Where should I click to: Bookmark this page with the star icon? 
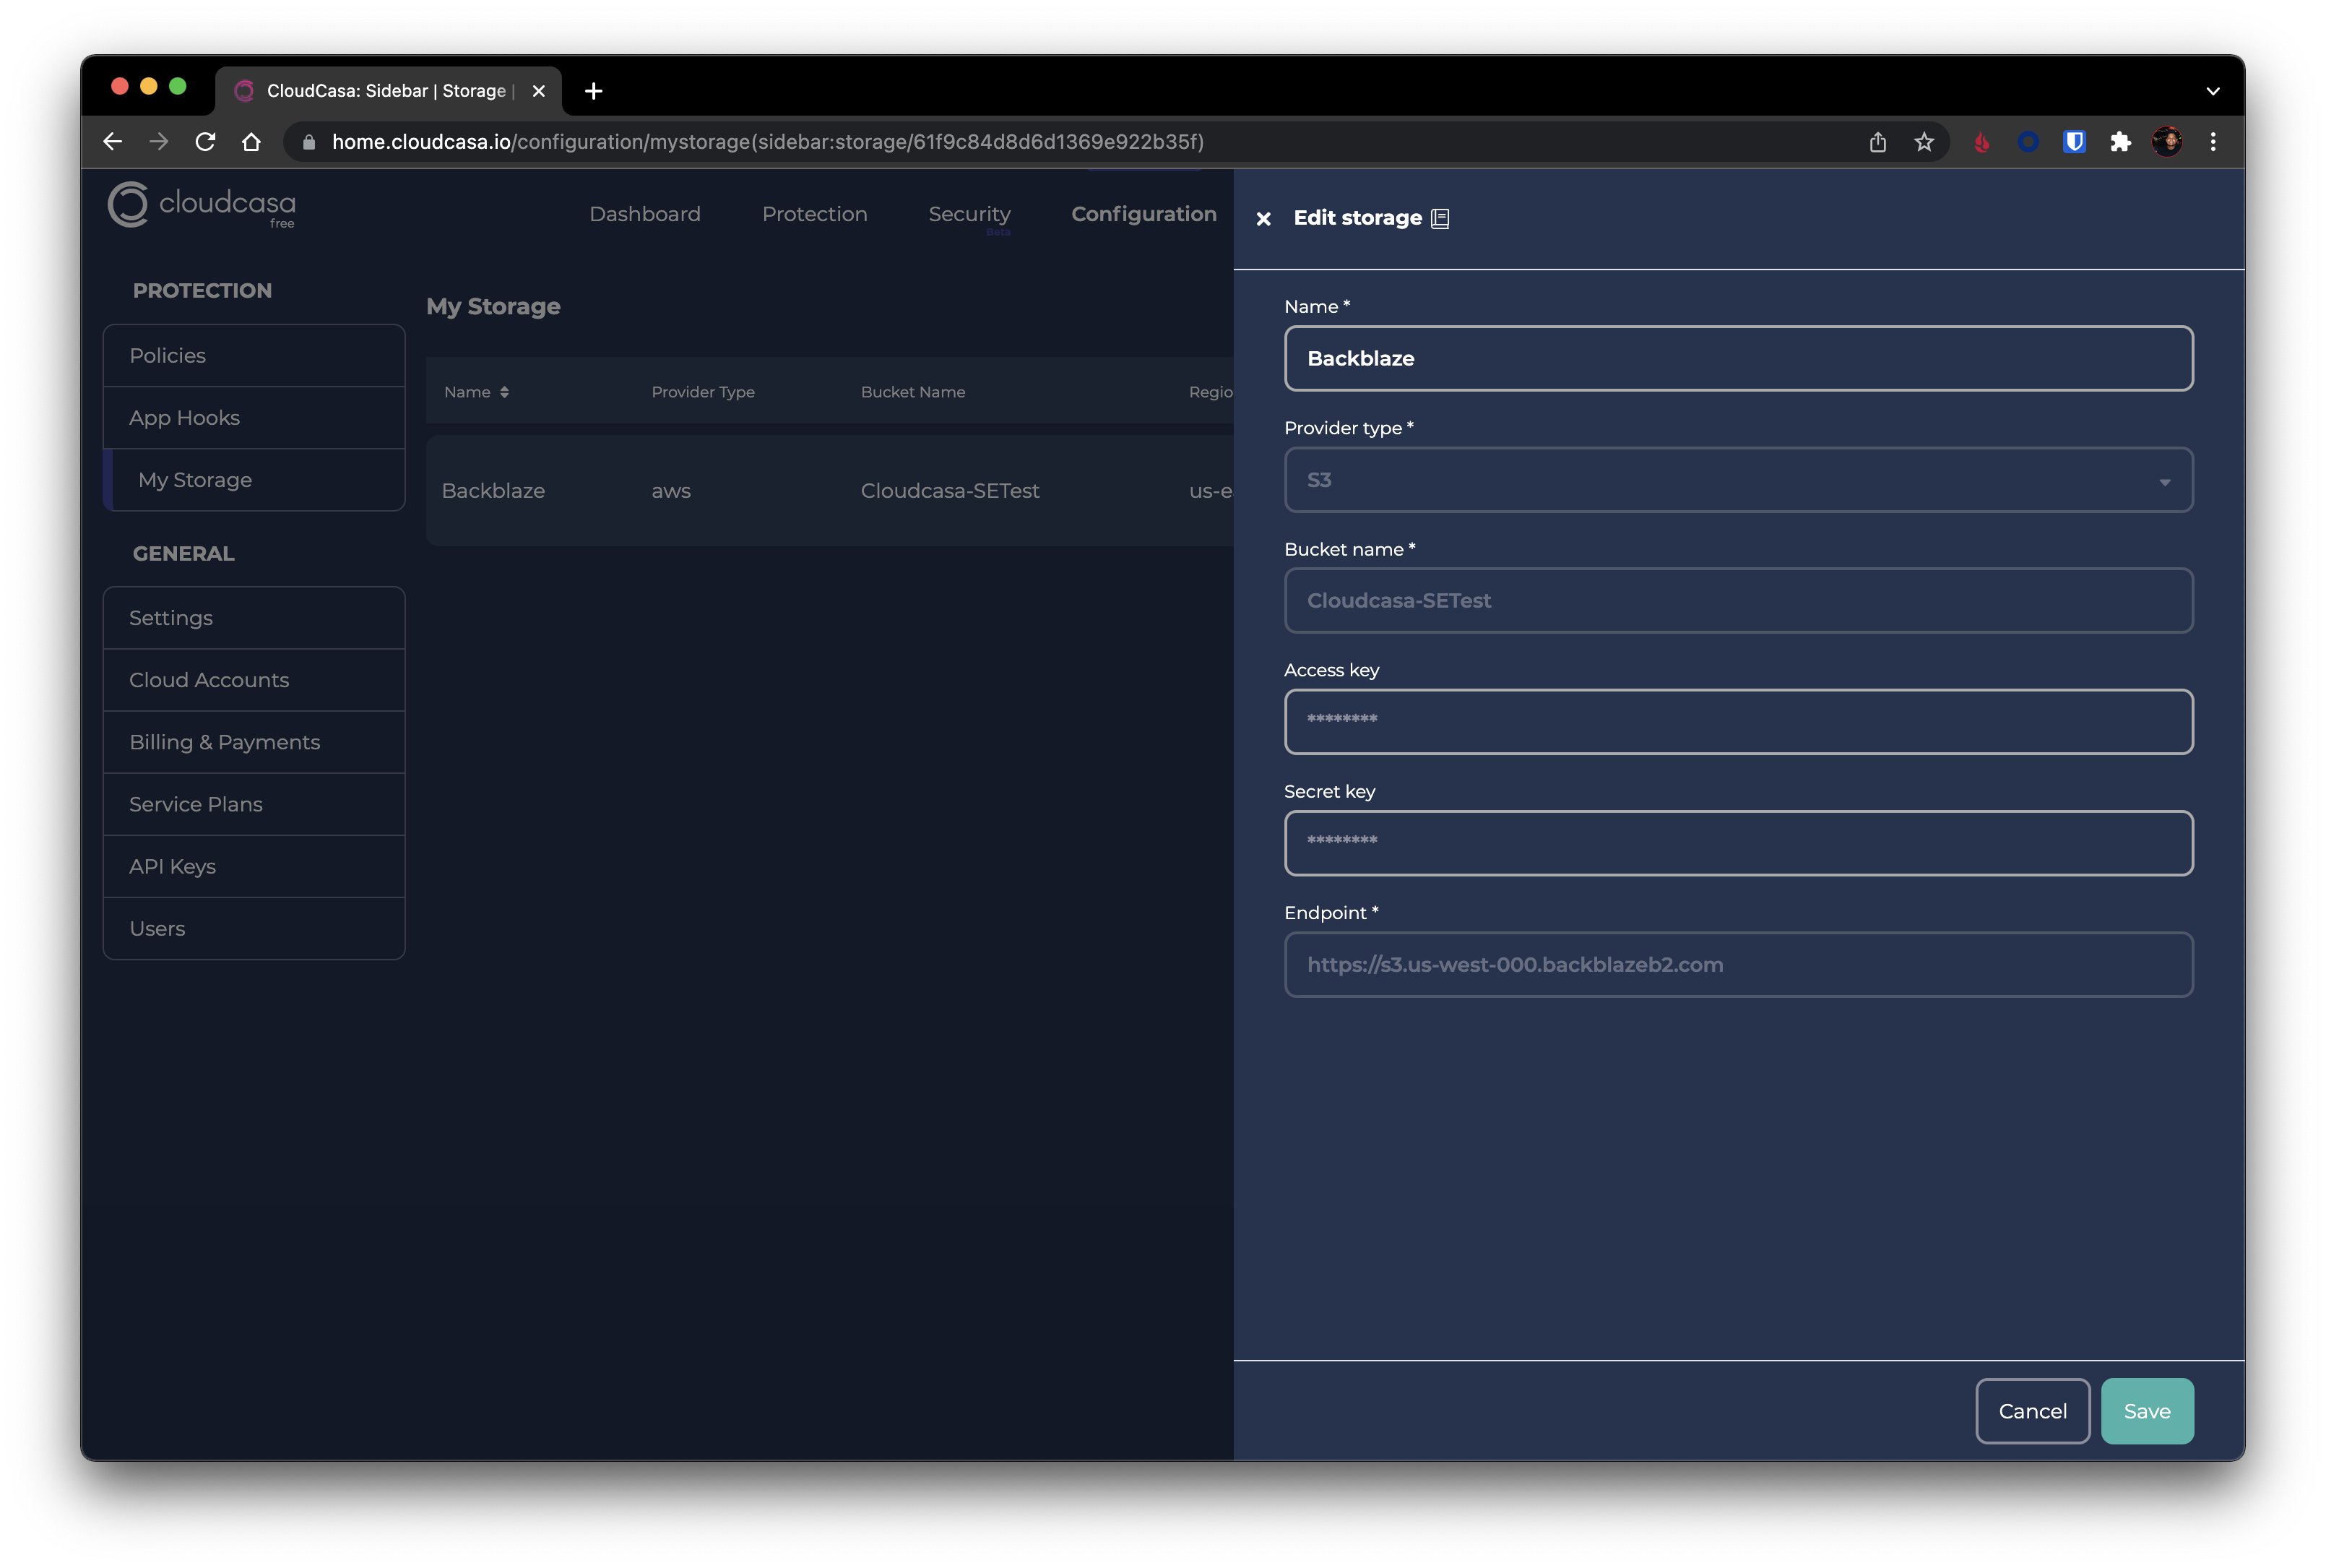pyautogui.click(x=1924, y=142)
